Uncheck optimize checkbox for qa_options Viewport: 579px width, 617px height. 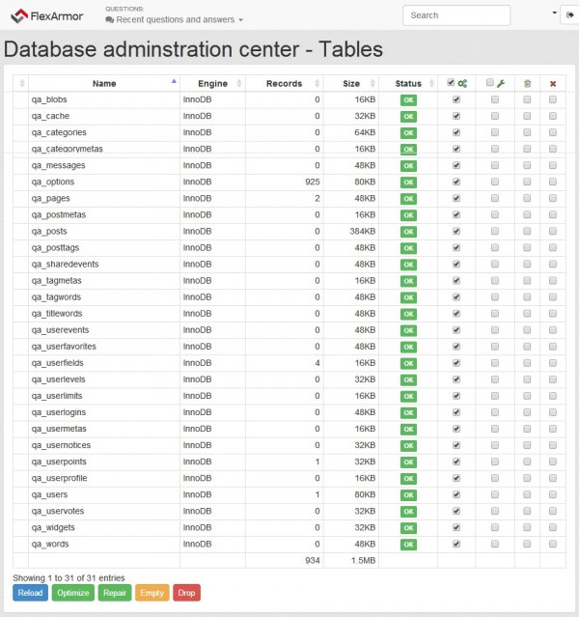point(456,182)
